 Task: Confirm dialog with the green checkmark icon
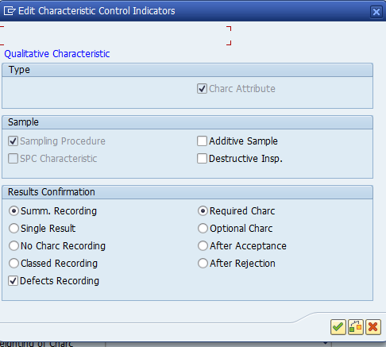pyautogui.click(x=338, y=327)
